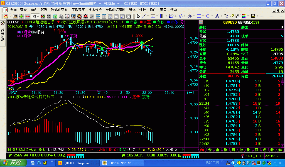Toggle the padlock drawing lock button
Screen dimensions: 285x167
click(x=238, y=16)
